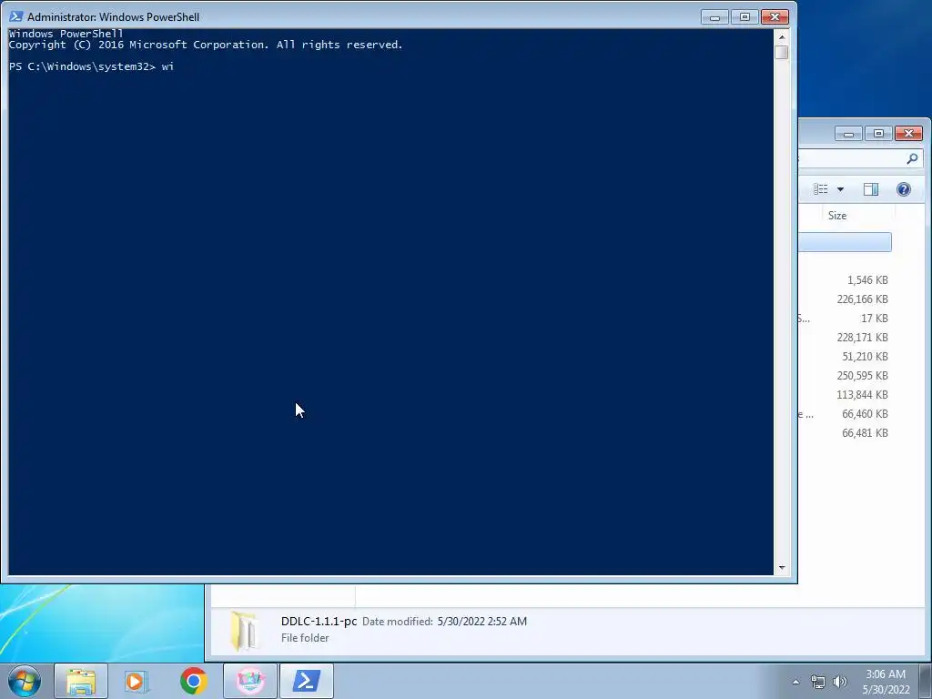Select the file row sized 51,210 KB
Image resolution: width=932 pixels, height=699 pixels.
coord(845,356)
